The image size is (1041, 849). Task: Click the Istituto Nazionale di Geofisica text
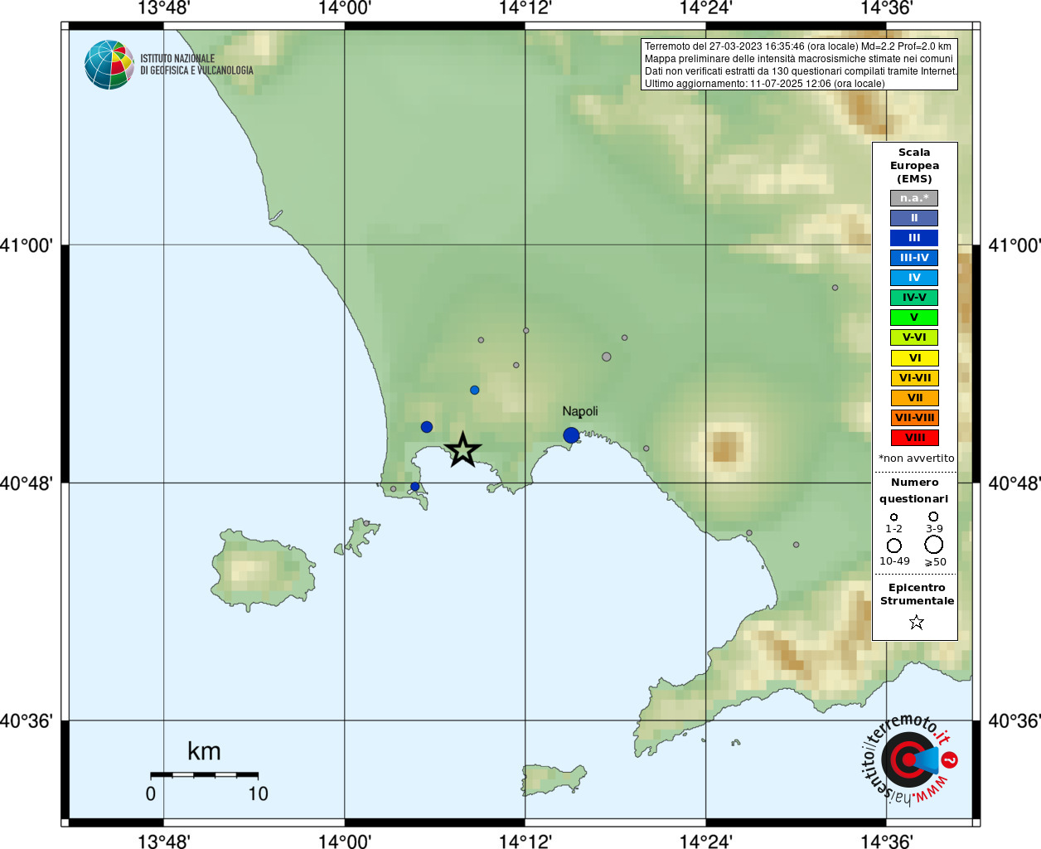click(x=196, y=65)
